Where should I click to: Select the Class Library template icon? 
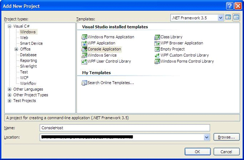tap(157, 37)
